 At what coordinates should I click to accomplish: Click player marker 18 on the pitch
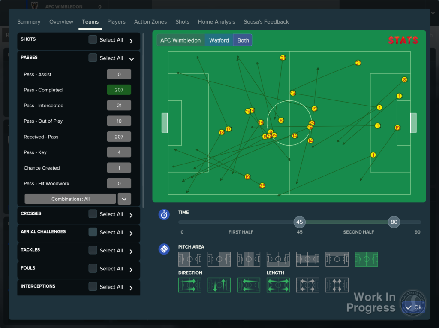(x=222, y=132)
